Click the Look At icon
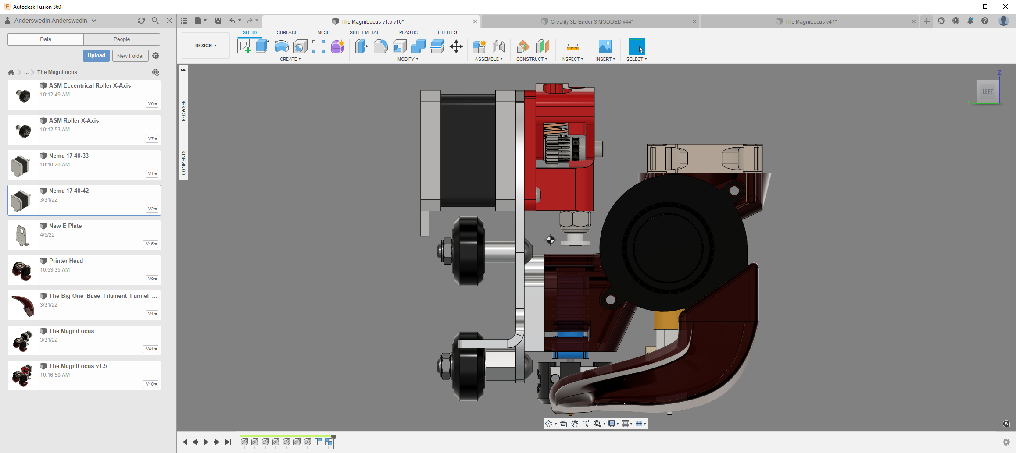This screenshot has height=453, width=1016. click(x=563, y=424)
